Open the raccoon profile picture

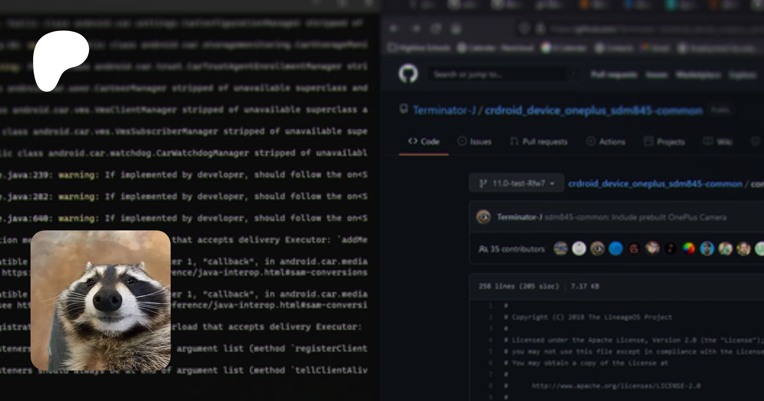click(101, 300)
